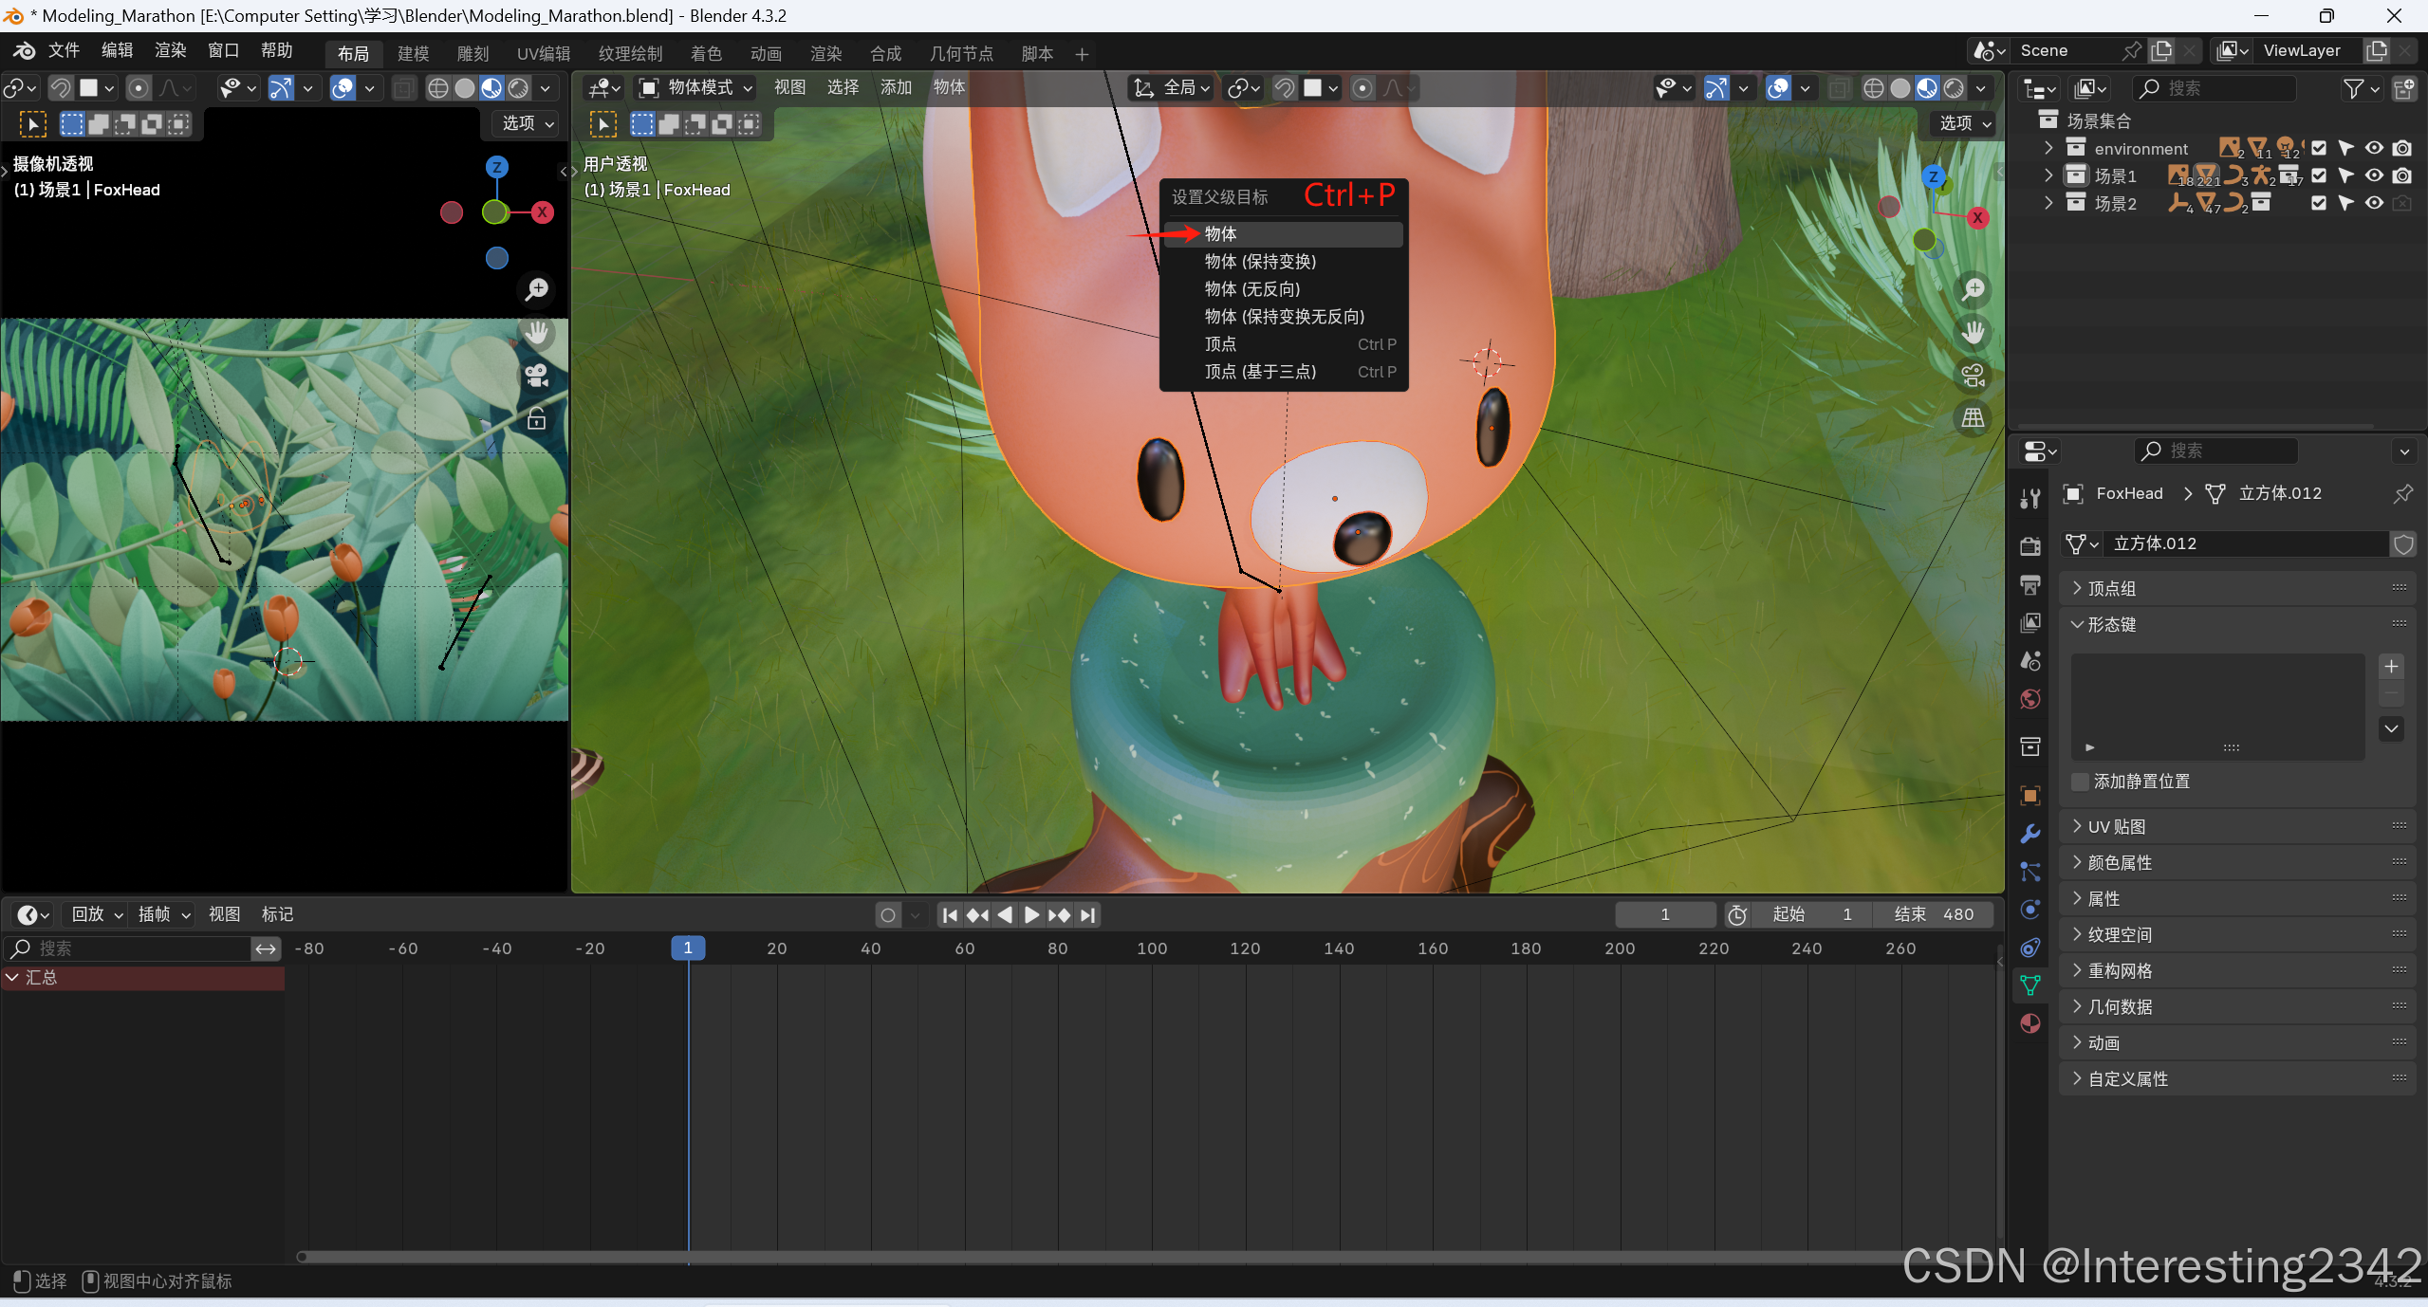Choose 物体 (保持变换) in parent menu
This screenshot has height=1307, width=2428.
tap(1260, 262)
